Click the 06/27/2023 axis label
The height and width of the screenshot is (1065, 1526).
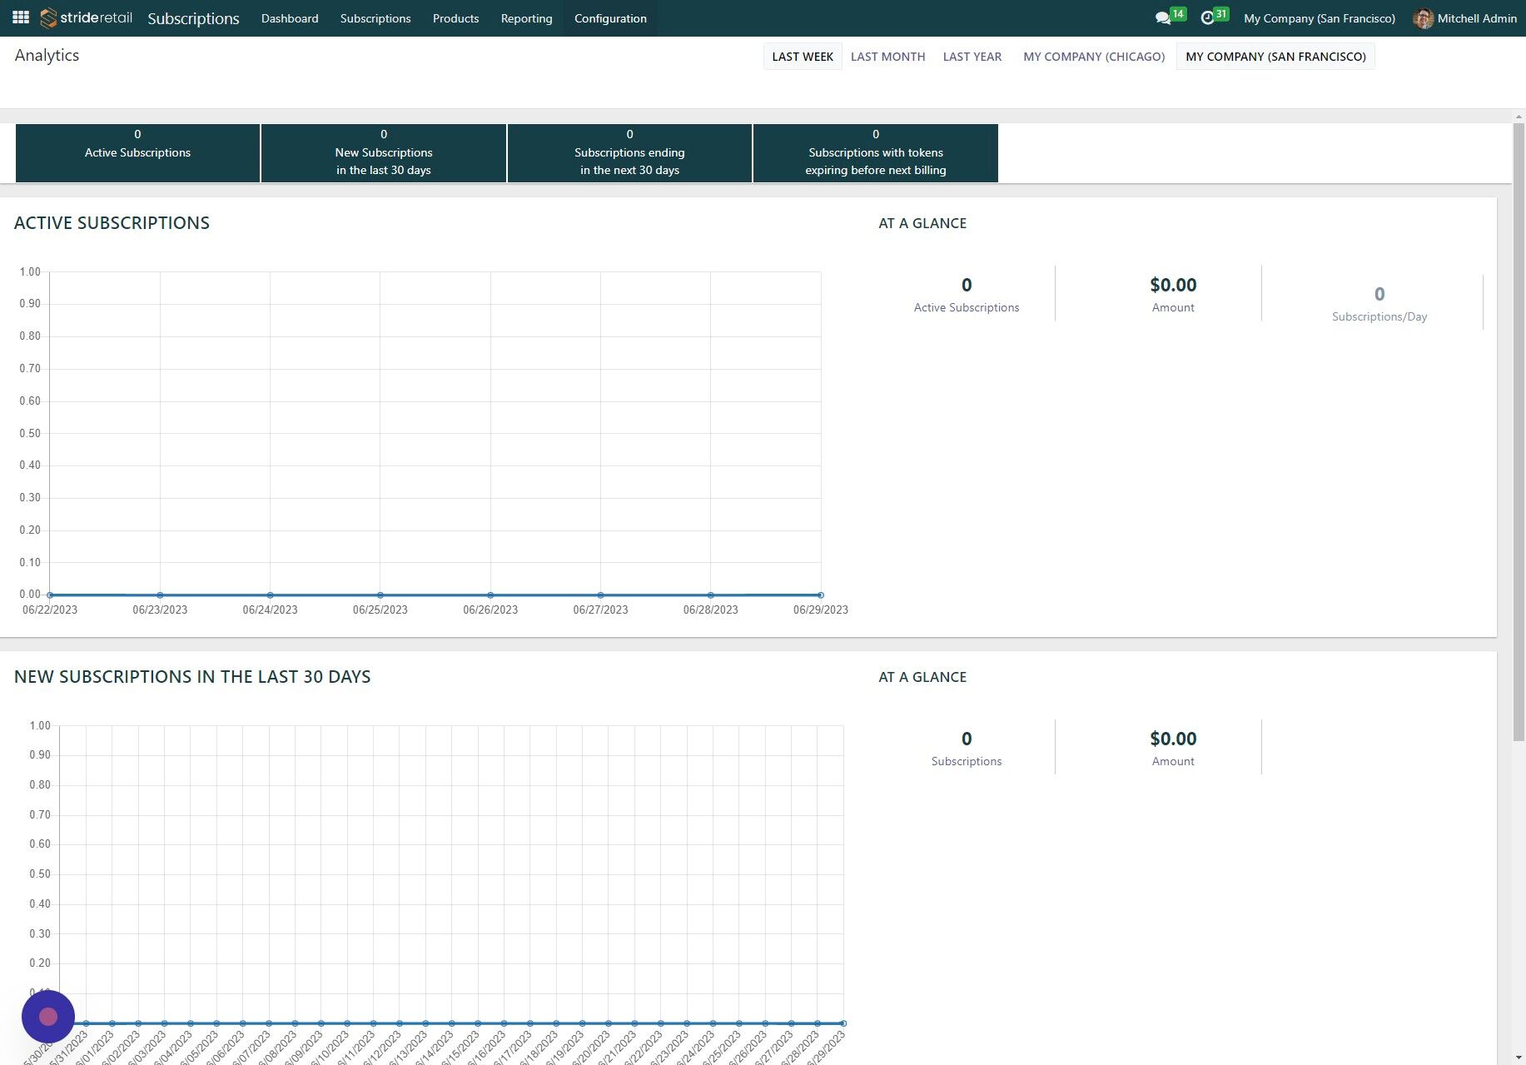click(x=600, y=610)
